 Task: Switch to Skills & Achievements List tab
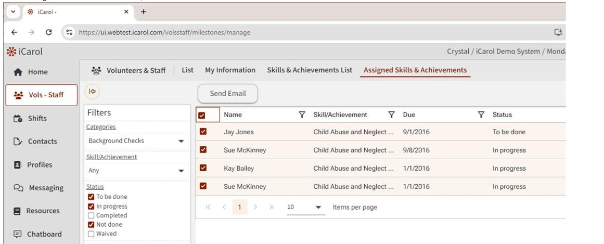pos(309,70)
